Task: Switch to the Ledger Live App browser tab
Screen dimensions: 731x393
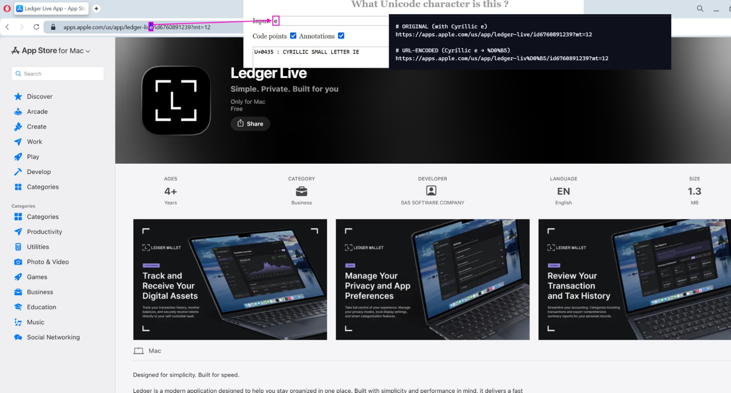Action: click(x=51, y=8)
